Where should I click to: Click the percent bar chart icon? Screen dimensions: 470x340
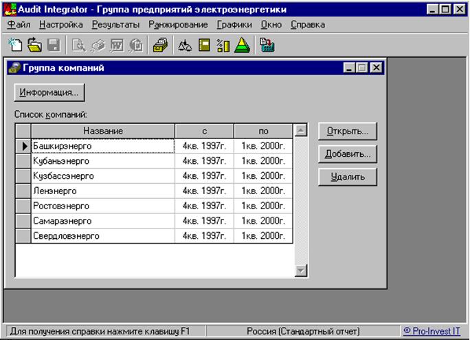coord(223,45)
